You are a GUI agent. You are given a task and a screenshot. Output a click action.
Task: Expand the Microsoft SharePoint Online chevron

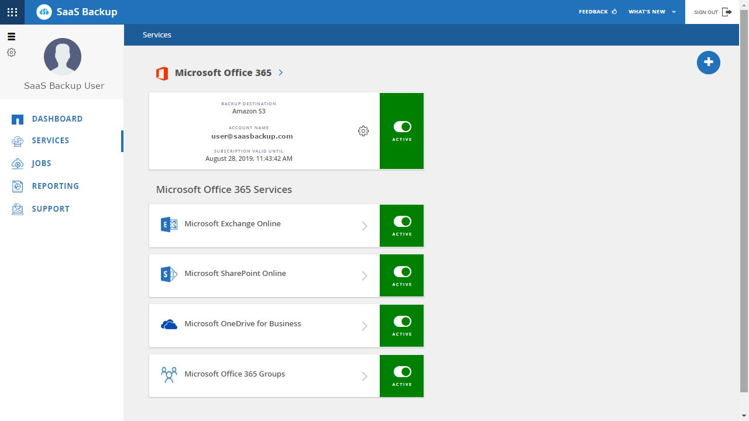365,276
